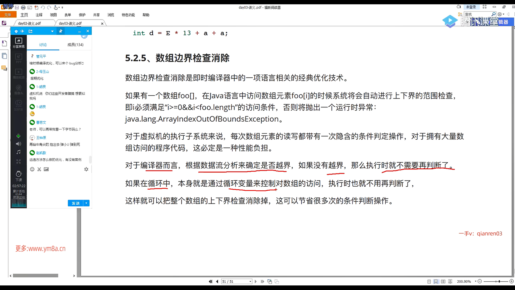Click the end class (下课) bell icon
This screenshot has height=290, width=515.
[x=19, y=174]
